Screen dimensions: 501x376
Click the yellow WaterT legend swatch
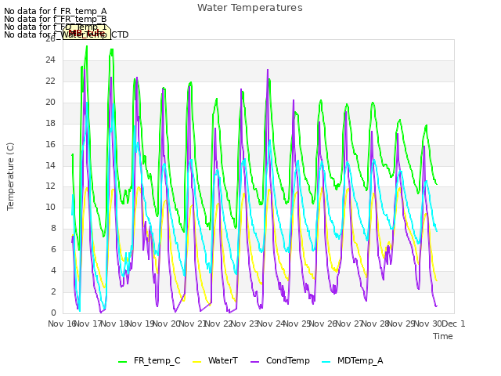[197, 362]
